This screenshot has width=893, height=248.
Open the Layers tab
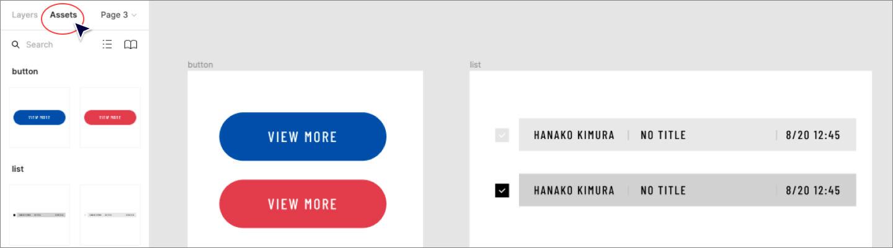(25, 15)
